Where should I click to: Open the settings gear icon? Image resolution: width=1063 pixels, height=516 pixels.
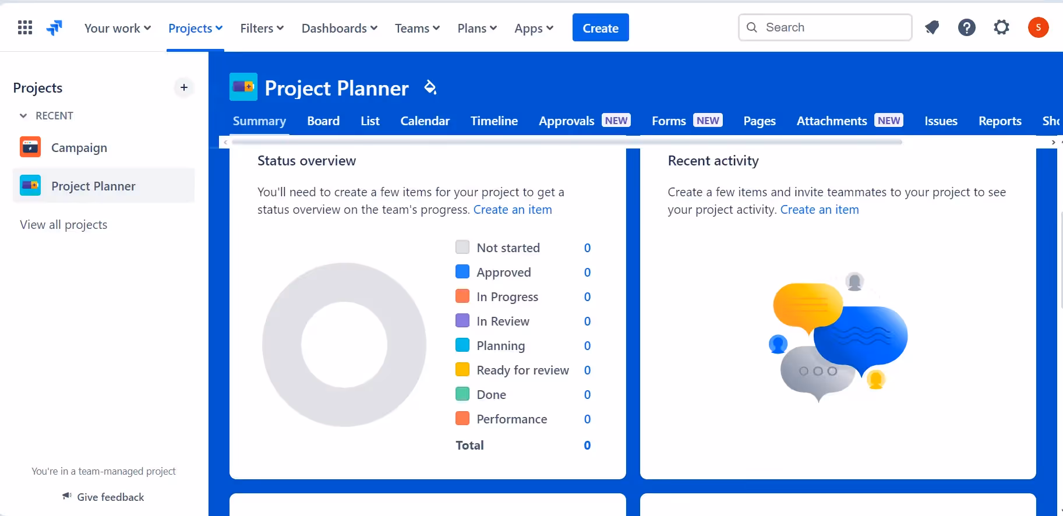(x=1001, y=27)
